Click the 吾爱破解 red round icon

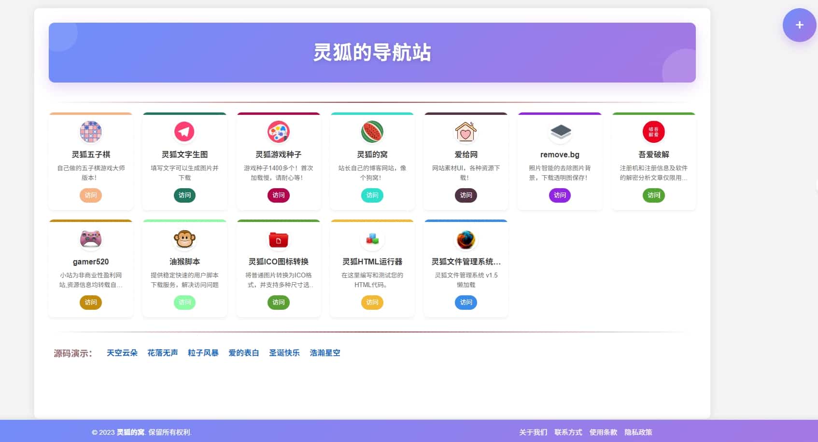654,132
